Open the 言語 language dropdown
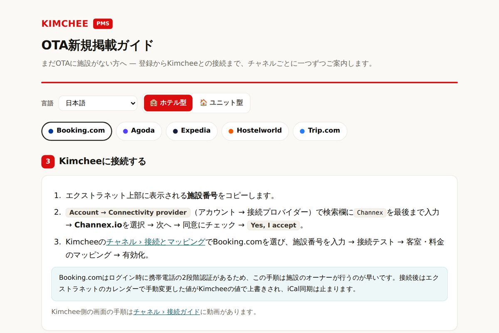The width and height of the screenshot is (499, 333). click(x=98, y=103)
